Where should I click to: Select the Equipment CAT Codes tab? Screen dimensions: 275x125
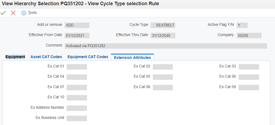coord(88,57)
